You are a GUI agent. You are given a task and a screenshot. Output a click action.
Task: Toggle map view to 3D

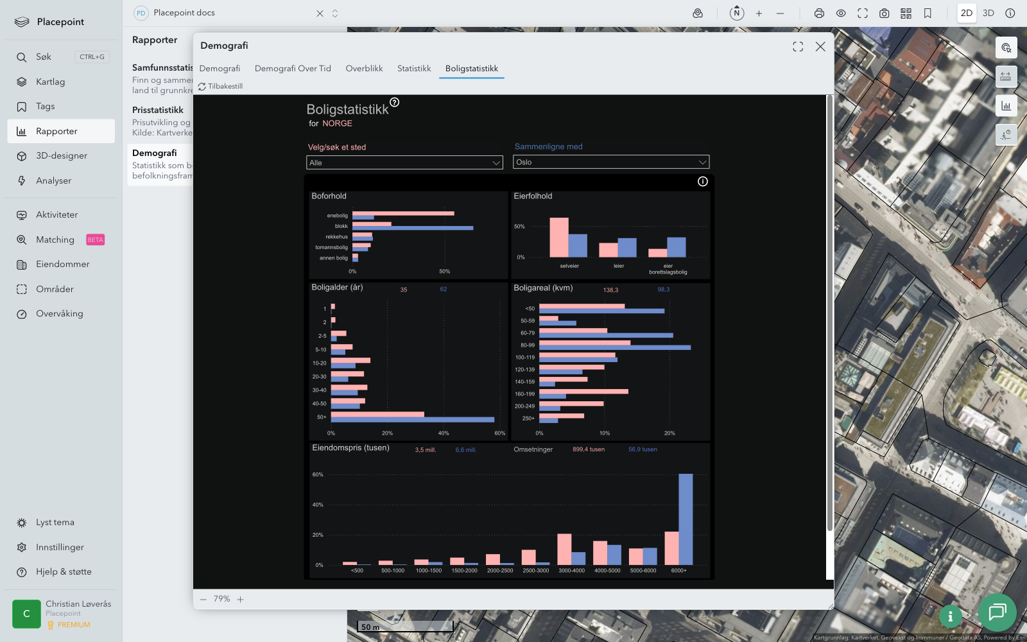[x=988, y=13]
